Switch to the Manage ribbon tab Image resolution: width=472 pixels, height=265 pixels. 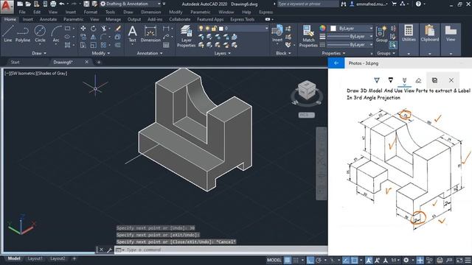(x=113, y=19)
